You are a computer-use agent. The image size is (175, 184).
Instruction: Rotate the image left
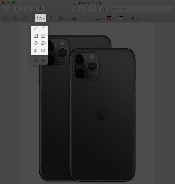point(92,9)
